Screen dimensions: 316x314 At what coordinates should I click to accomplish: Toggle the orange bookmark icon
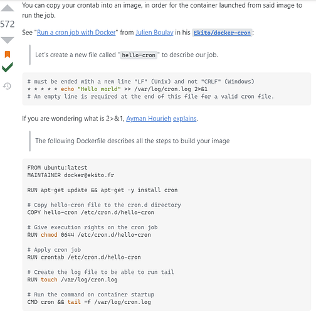point(8,54)
